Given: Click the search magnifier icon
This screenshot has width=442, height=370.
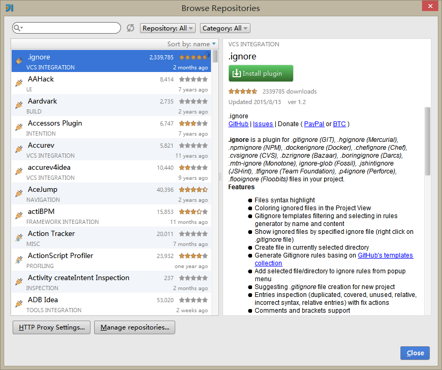Looking at the screenshot, I should click(18, 28).
